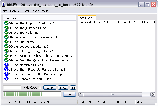Select file 09-Live-Feel_The_Quiet_River_Rage-ksi.mp3
This screenshot has height=106, width=158.
coord(38,60)
